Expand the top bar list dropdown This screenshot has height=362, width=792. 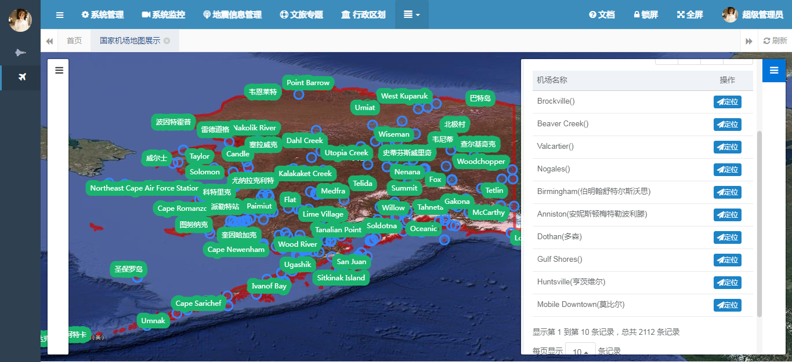click(411, 14)
